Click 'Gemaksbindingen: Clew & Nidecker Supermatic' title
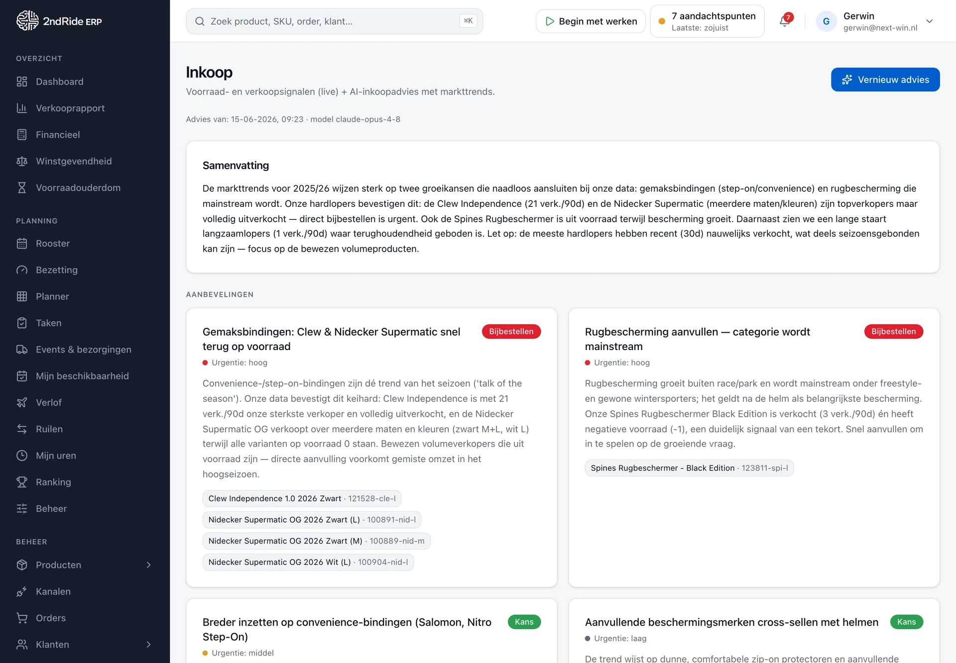 click(x=332, y=339)
